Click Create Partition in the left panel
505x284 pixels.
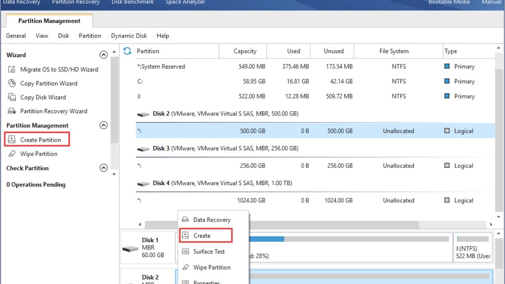37,140
